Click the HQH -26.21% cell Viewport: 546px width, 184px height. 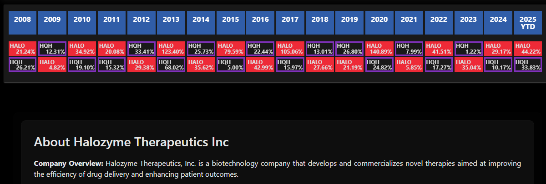22,65
